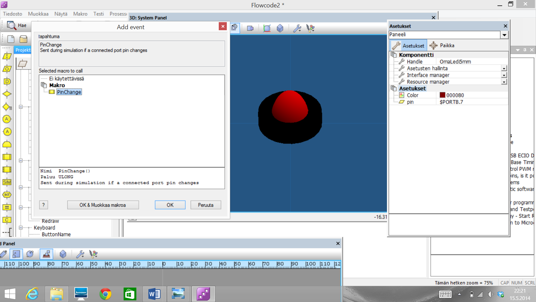
Task: Click the rotate view icon in bottom panel
Action: [30, 254]
